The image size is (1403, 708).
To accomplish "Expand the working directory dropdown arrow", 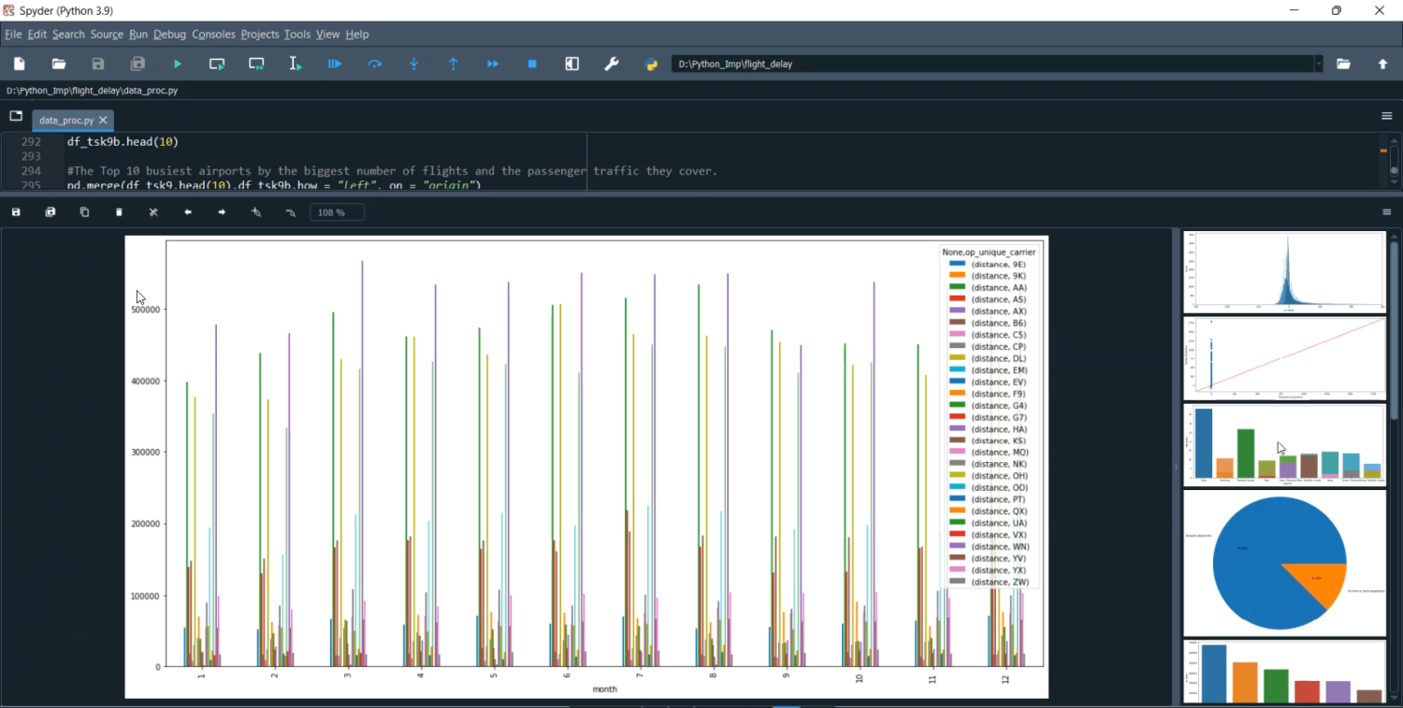I will click(x=1319, y=64).
